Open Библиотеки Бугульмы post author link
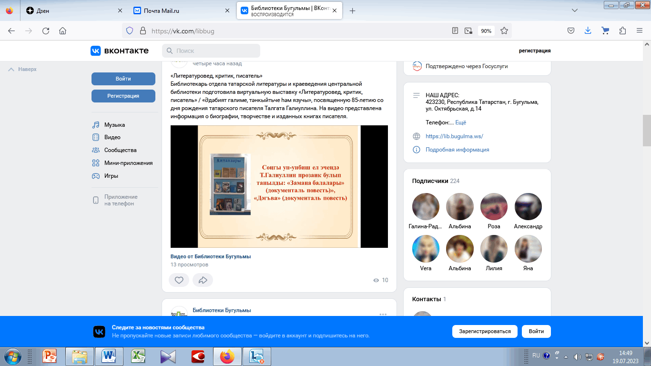 pos(222,310)
